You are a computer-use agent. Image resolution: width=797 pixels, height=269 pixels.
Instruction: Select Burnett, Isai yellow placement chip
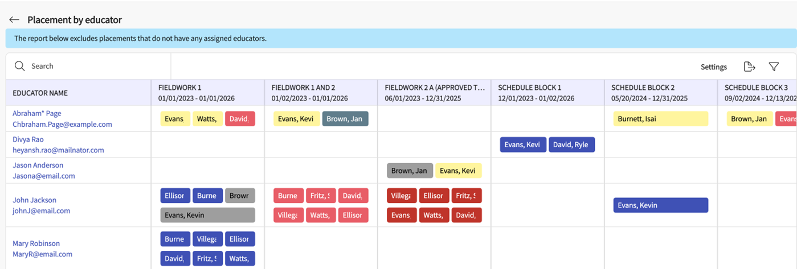click(x=660, y=119)
